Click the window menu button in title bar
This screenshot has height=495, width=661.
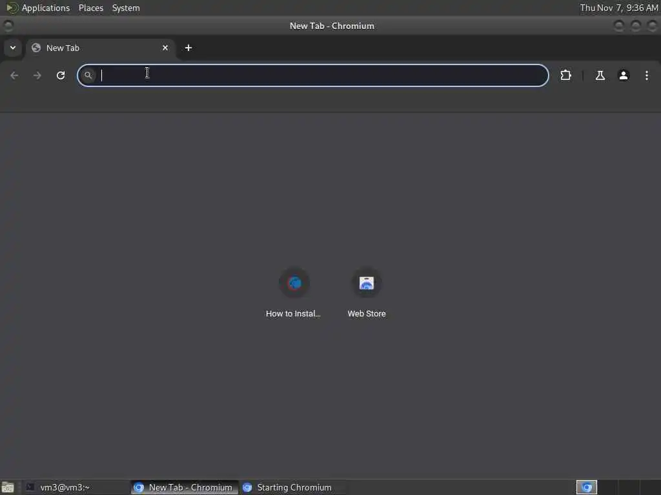(8, 26)
